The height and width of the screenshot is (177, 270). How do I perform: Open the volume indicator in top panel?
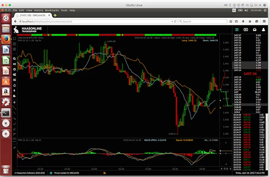click(246, 10)
